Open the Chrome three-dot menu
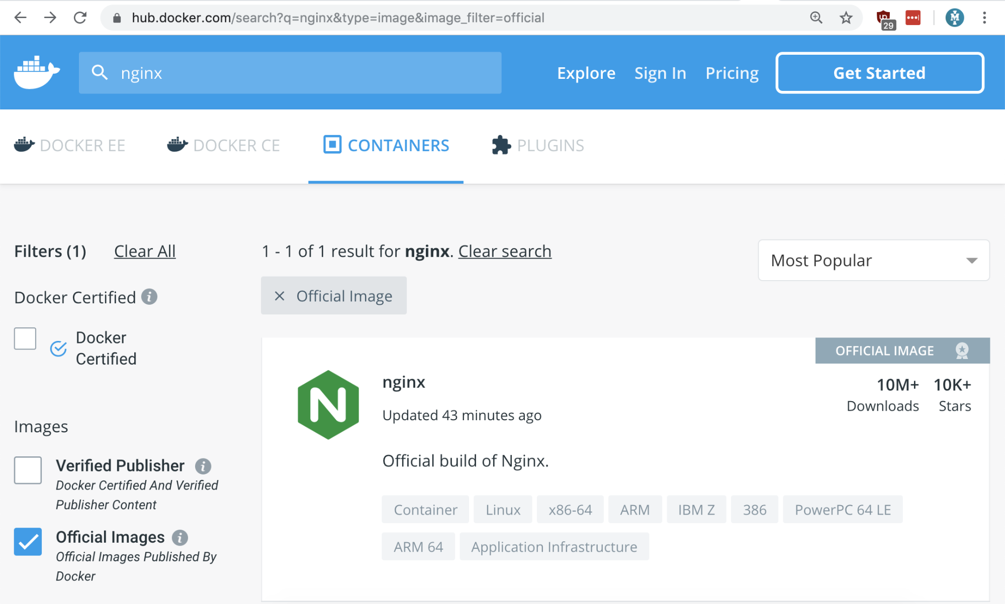This screenshot has height=604, width=1005. click(984, 18)
